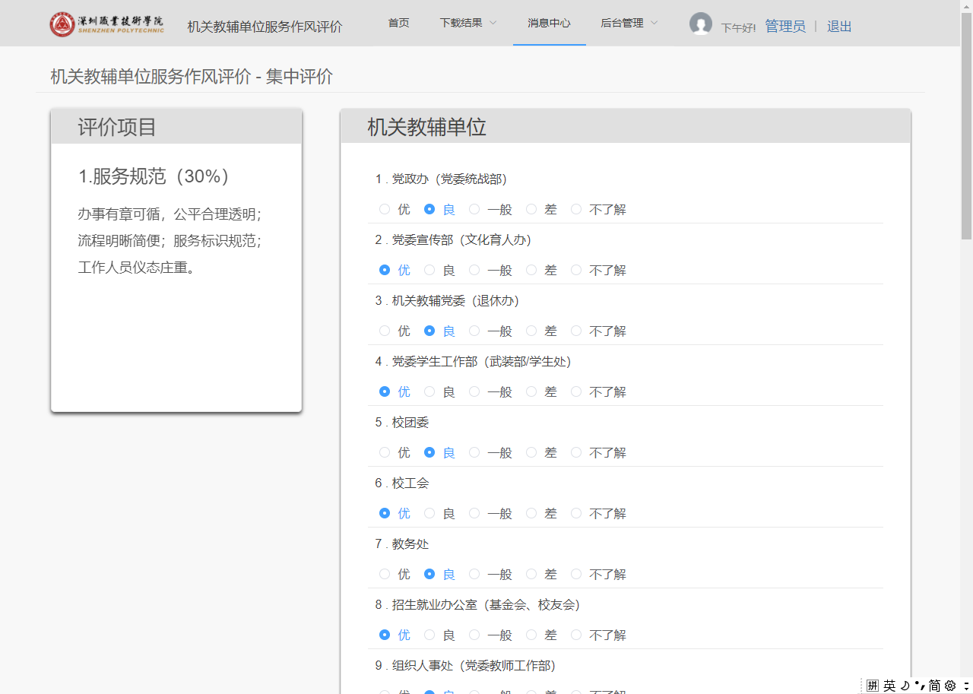Click the 拼 pinyin IME icon
Image resolution: width=973 pixels, height=694 pixels.
click(x=873, y=685)
